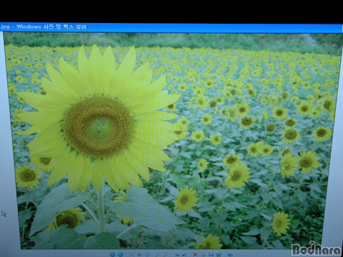Show image at actual size
This screenshot has height=257, width=343.
pos(139,254)
